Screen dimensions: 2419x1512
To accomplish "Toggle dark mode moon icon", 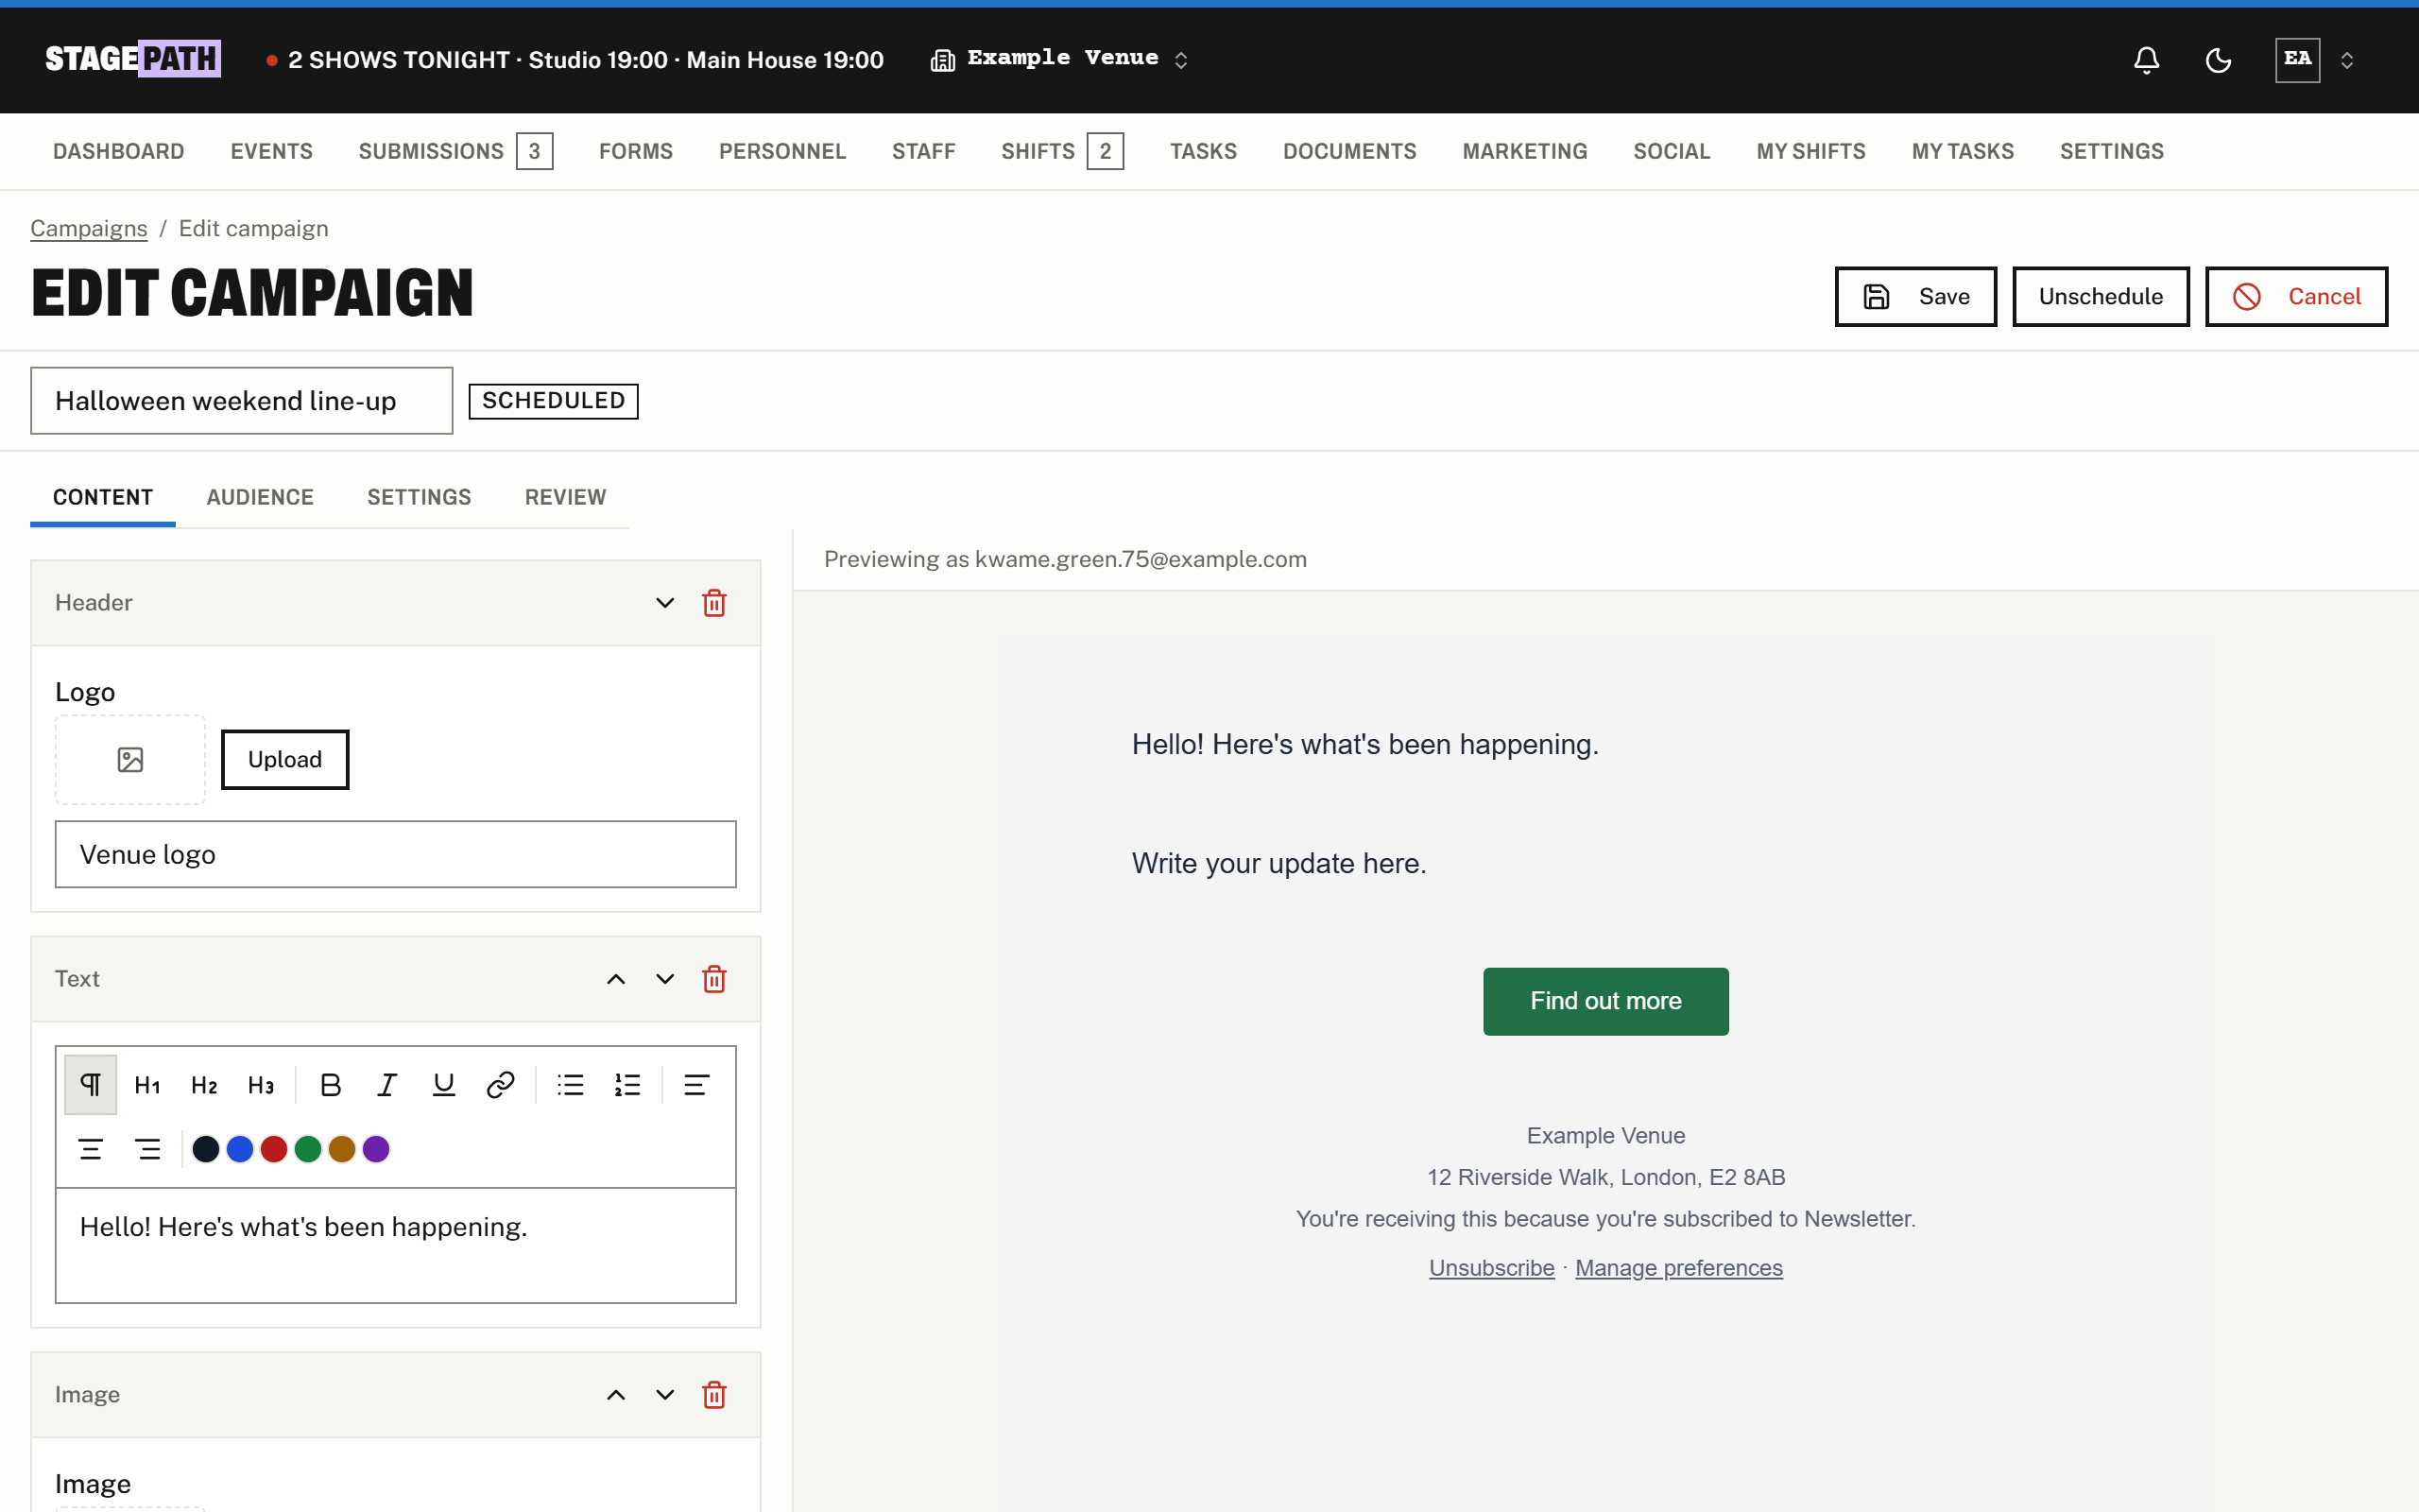I will click(2218, 60).
